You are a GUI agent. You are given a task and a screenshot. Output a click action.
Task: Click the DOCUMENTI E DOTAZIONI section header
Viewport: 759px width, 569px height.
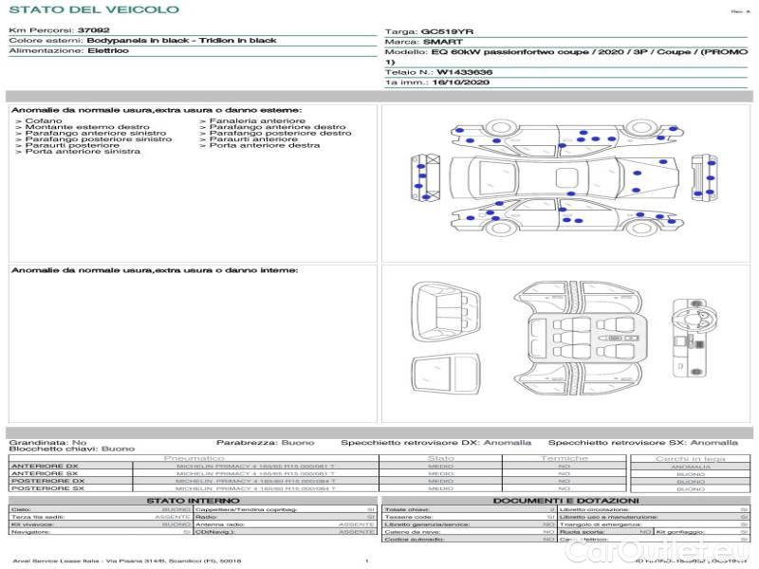(x=565, y=501)
